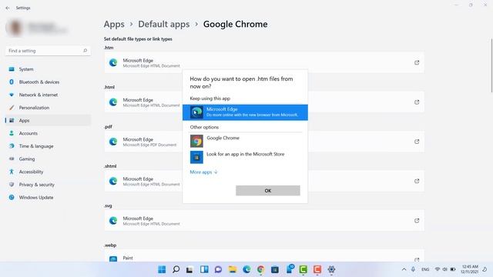
Task: Select Apps in the sidebar
Action: (48, 121)
